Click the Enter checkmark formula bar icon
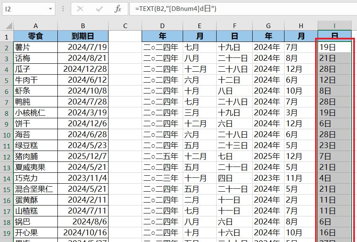This screenshot has width=357, height=242. 99,9
